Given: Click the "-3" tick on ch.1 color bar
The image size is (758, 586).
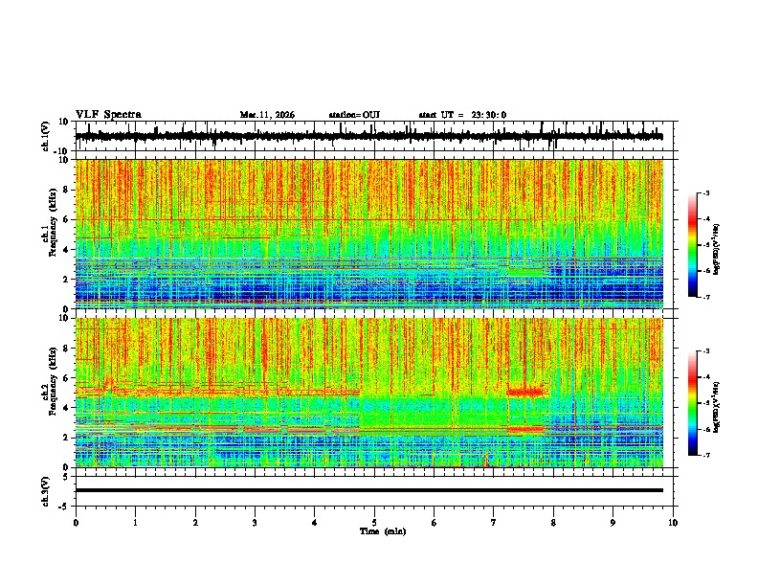Looking at the screenshot, I should 705,193.
